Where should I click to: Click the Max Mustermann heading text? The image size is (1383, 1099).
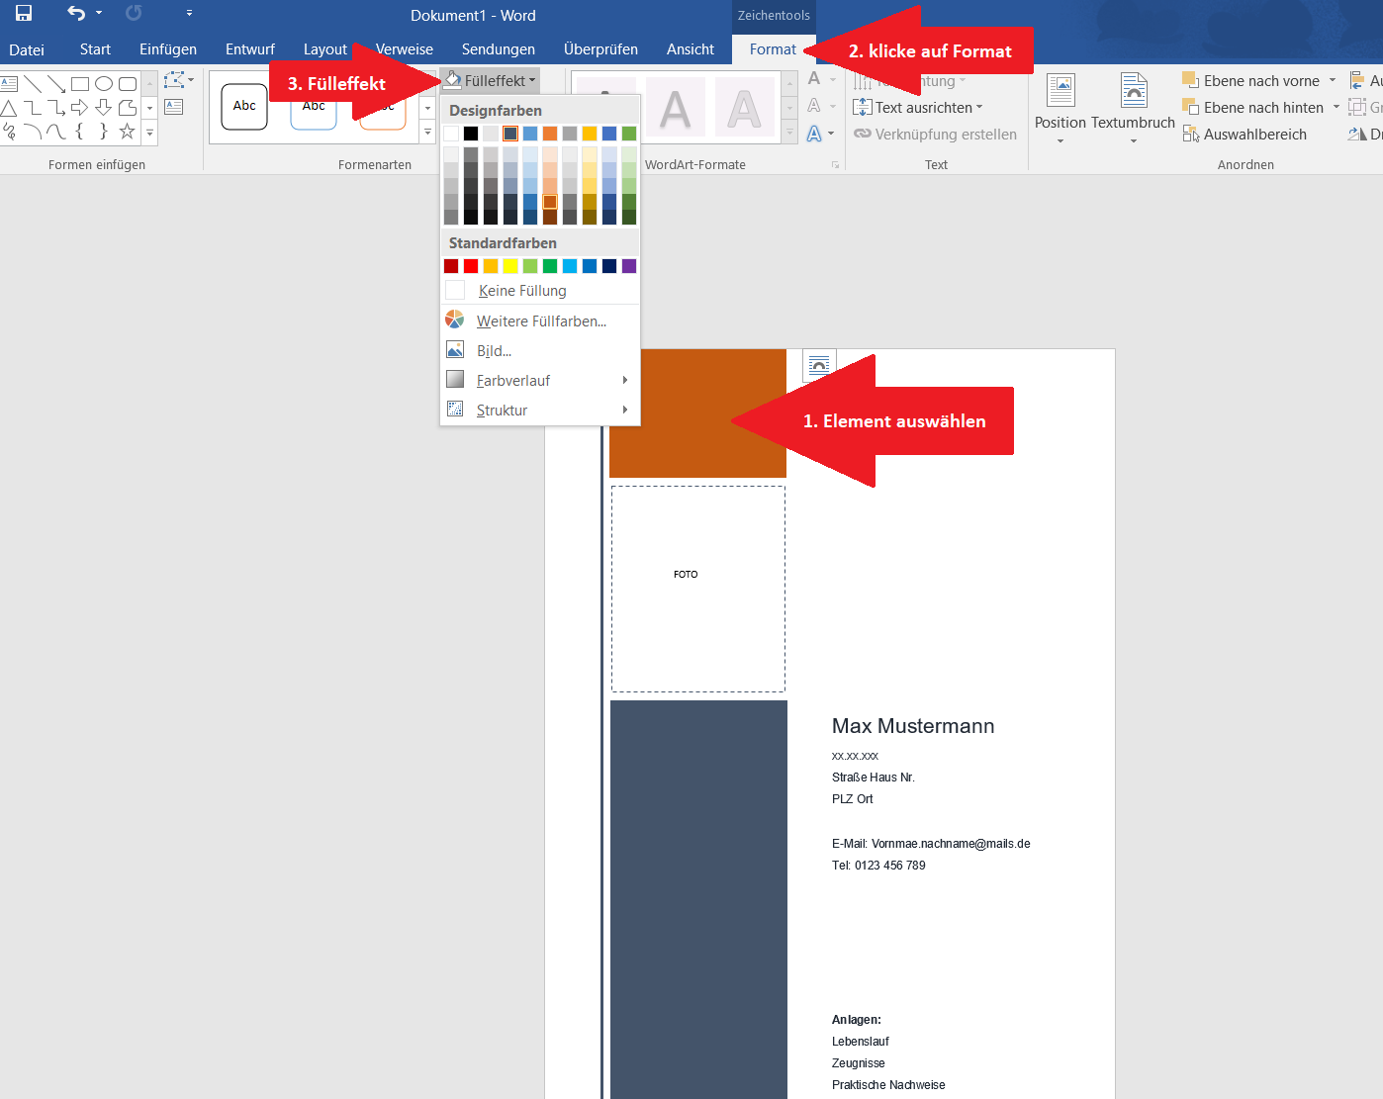(x=913, y=726)
